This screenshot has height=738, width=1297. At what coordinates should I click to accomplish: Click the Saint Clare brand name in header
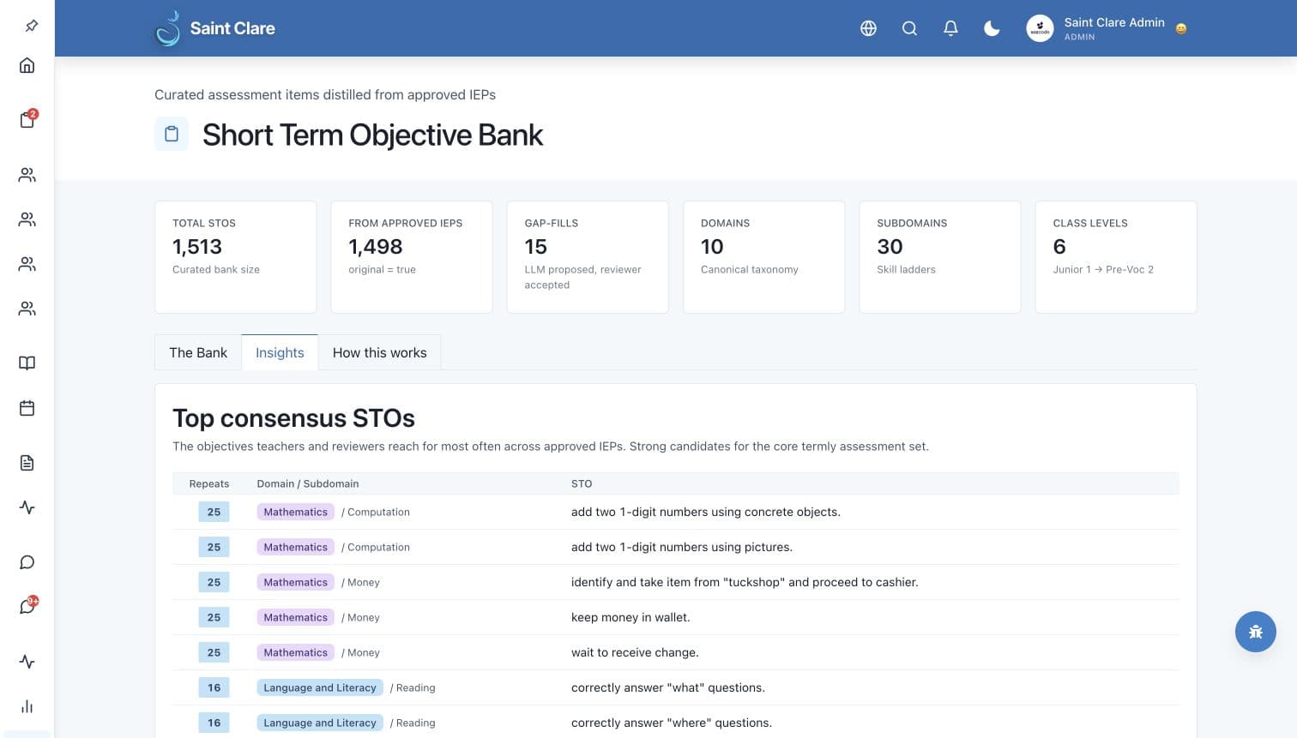(232, 28)
